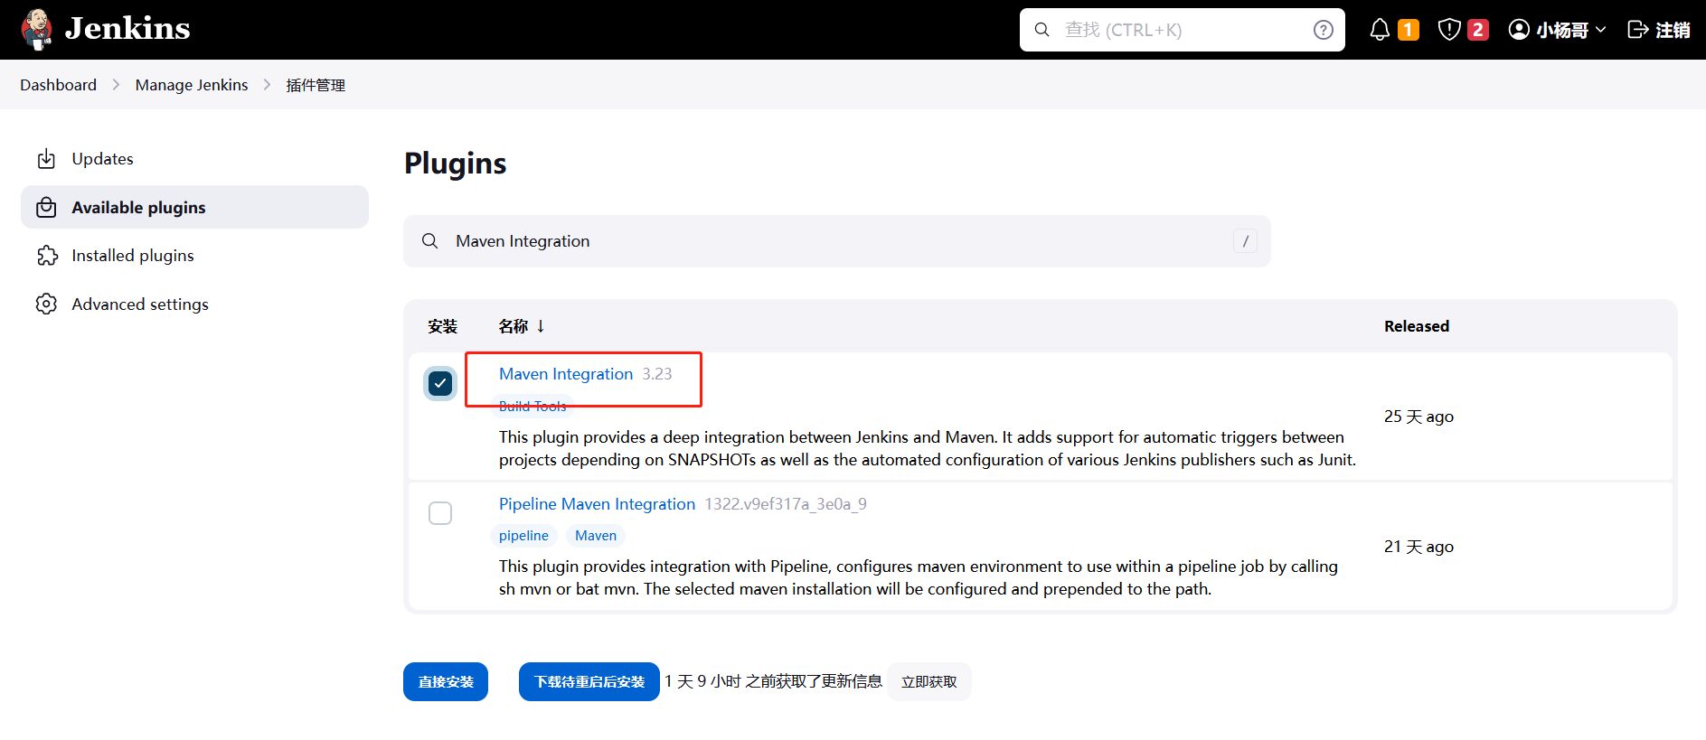Open Manage Jenkins breadcrumb
This screenshot has height=740, width=1706.
coord(192,85)
